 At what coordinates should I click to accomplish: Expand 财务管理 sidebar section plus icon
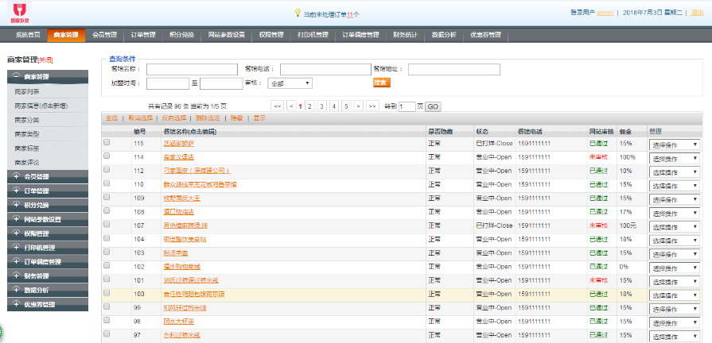pyautogui.click(x=17, y=276)
